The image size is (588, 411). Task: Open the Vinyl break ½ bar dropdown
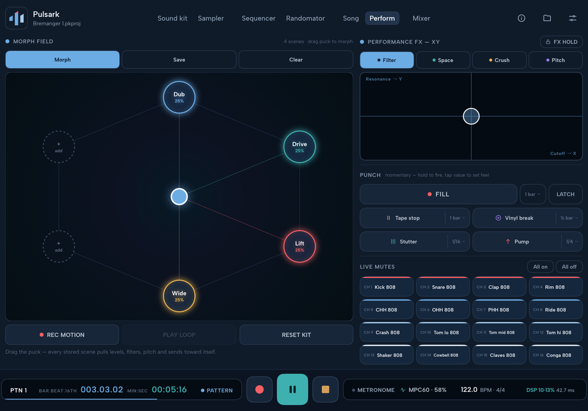coord(569,218)
